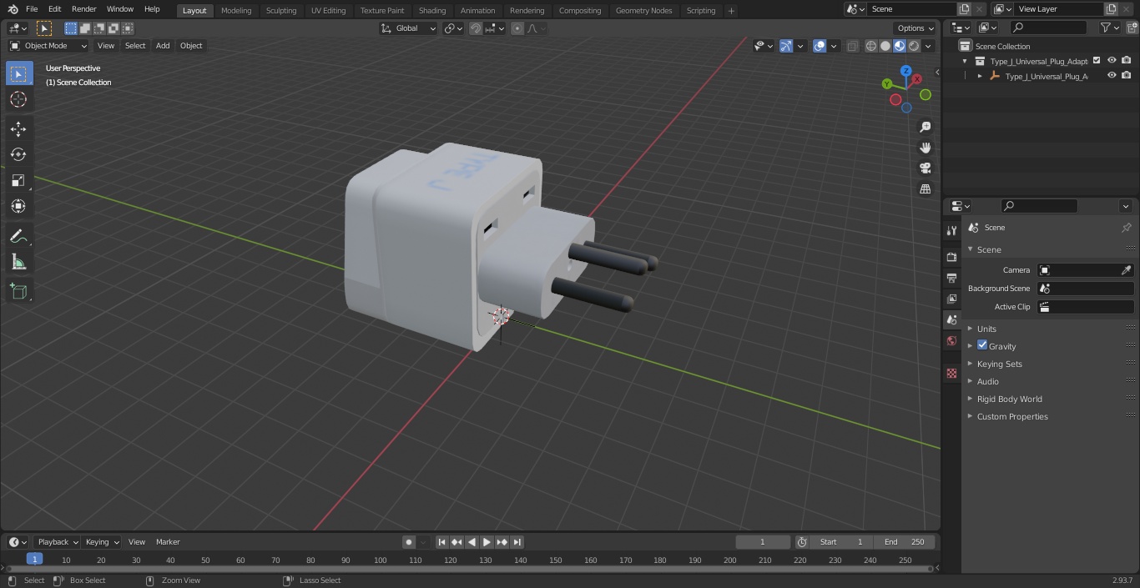1140x588 pixels.
Task: Hide the Type_J_Universal_Plug_Adapt collection in viewport
Action: tap(1112, 61)
